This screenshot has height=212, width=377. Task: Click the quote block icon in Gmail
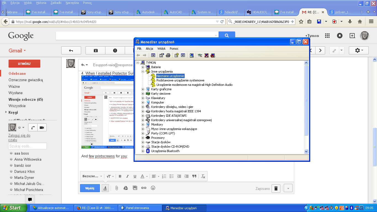coord(194,176)
